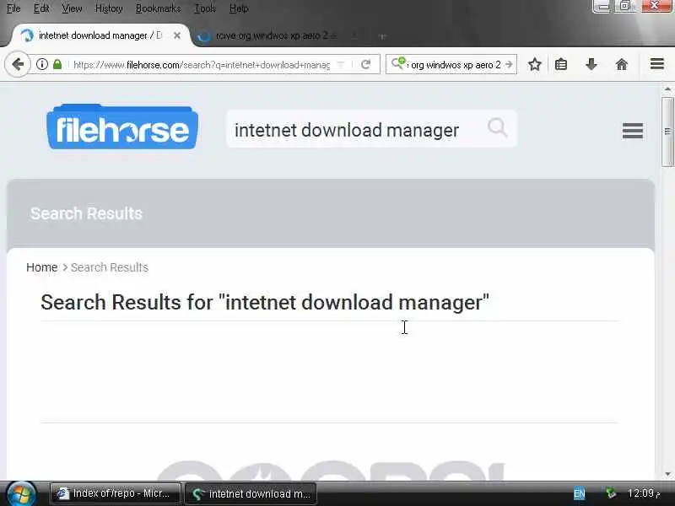Viewport: 675px width, 506px height.
Task: Open site information icon in address bar
Action: coord(41,65)
